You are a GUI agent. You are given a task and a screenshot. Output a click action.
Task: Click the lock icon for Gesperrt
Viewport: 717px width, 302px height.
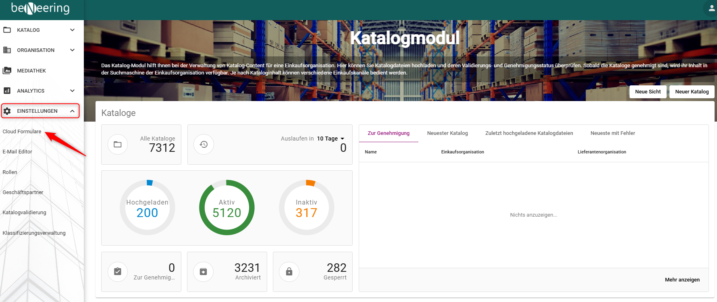[x=289, y=271]
